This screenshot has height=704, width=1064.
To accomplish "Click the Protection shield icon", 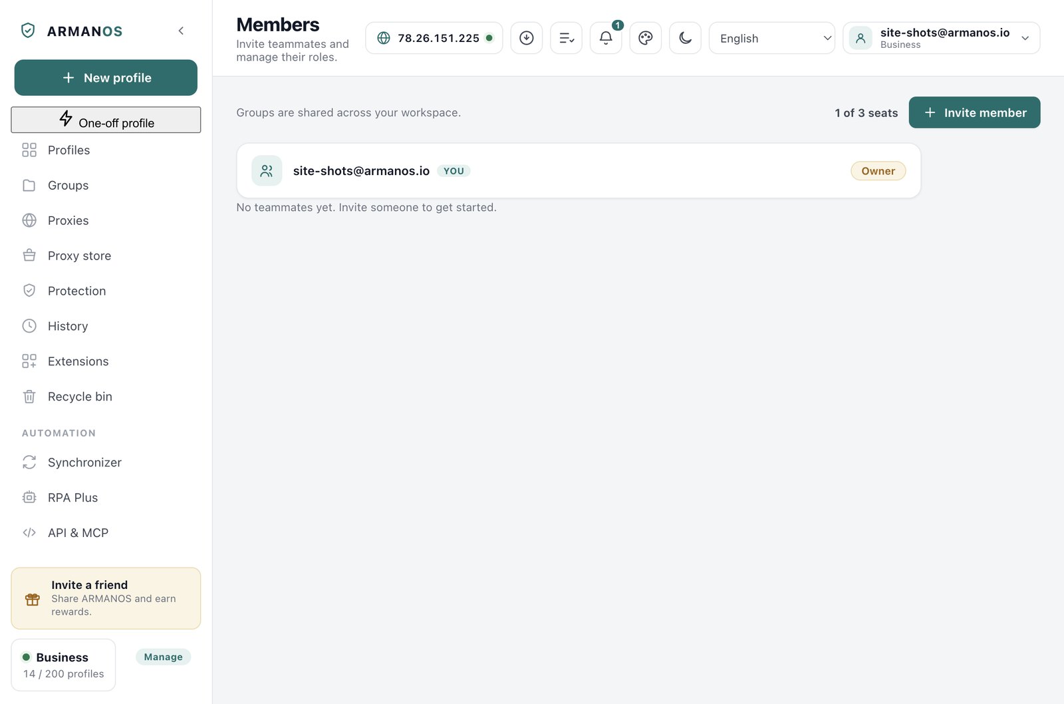I will tap(29, 291).
